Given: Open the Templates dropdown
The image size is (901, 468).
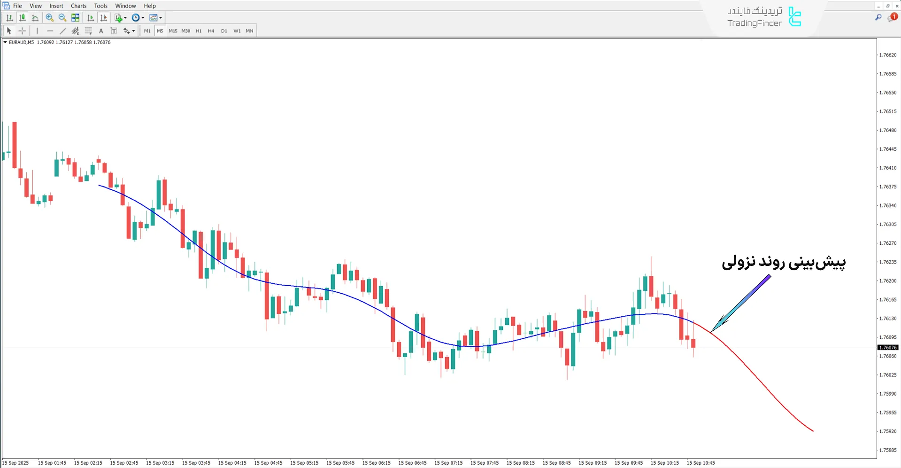Looking at the screenshot, I should pos(161,18).
